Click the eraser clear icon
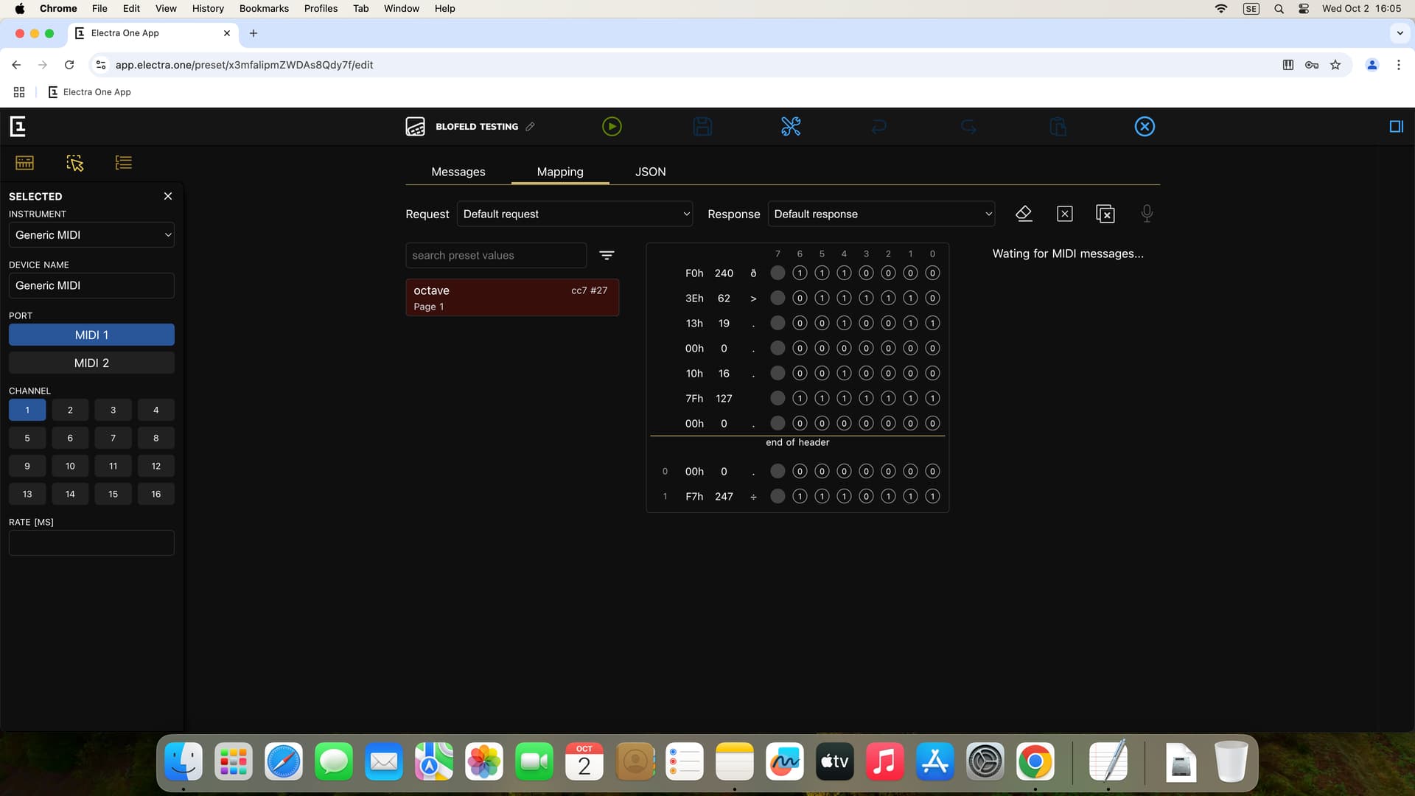Image resolution: width=1415 pixels, height=796 pixels. [x=1024, y=214]
